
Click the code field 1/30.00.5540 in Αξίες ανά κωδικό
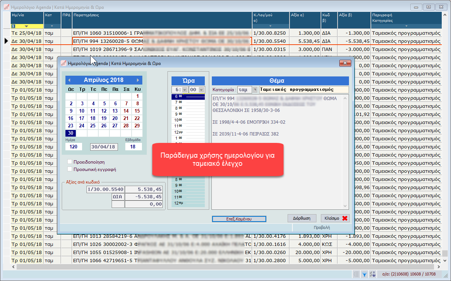[x=105, y=189]
